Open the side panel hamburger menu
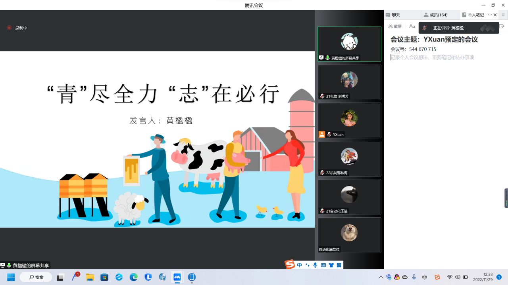The image size is (508, 285). (503, 15)
